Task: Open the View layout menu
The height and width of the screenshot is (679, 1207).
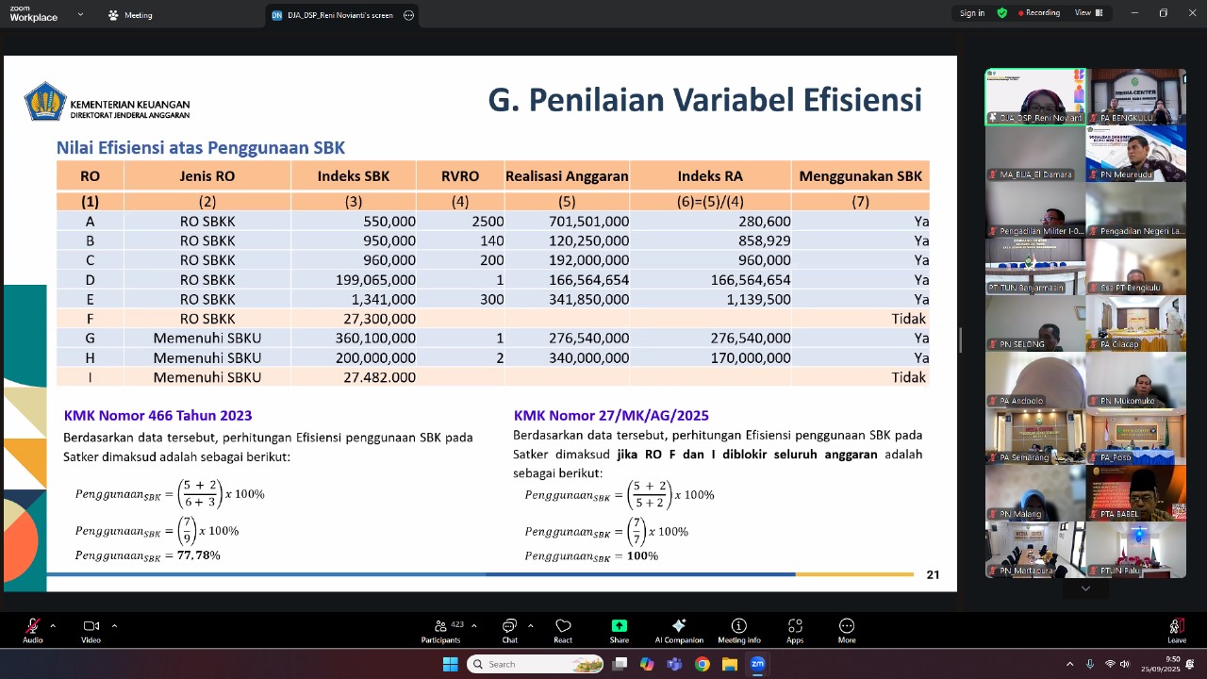Action: pyautogui.click(x=1086, y=13)
